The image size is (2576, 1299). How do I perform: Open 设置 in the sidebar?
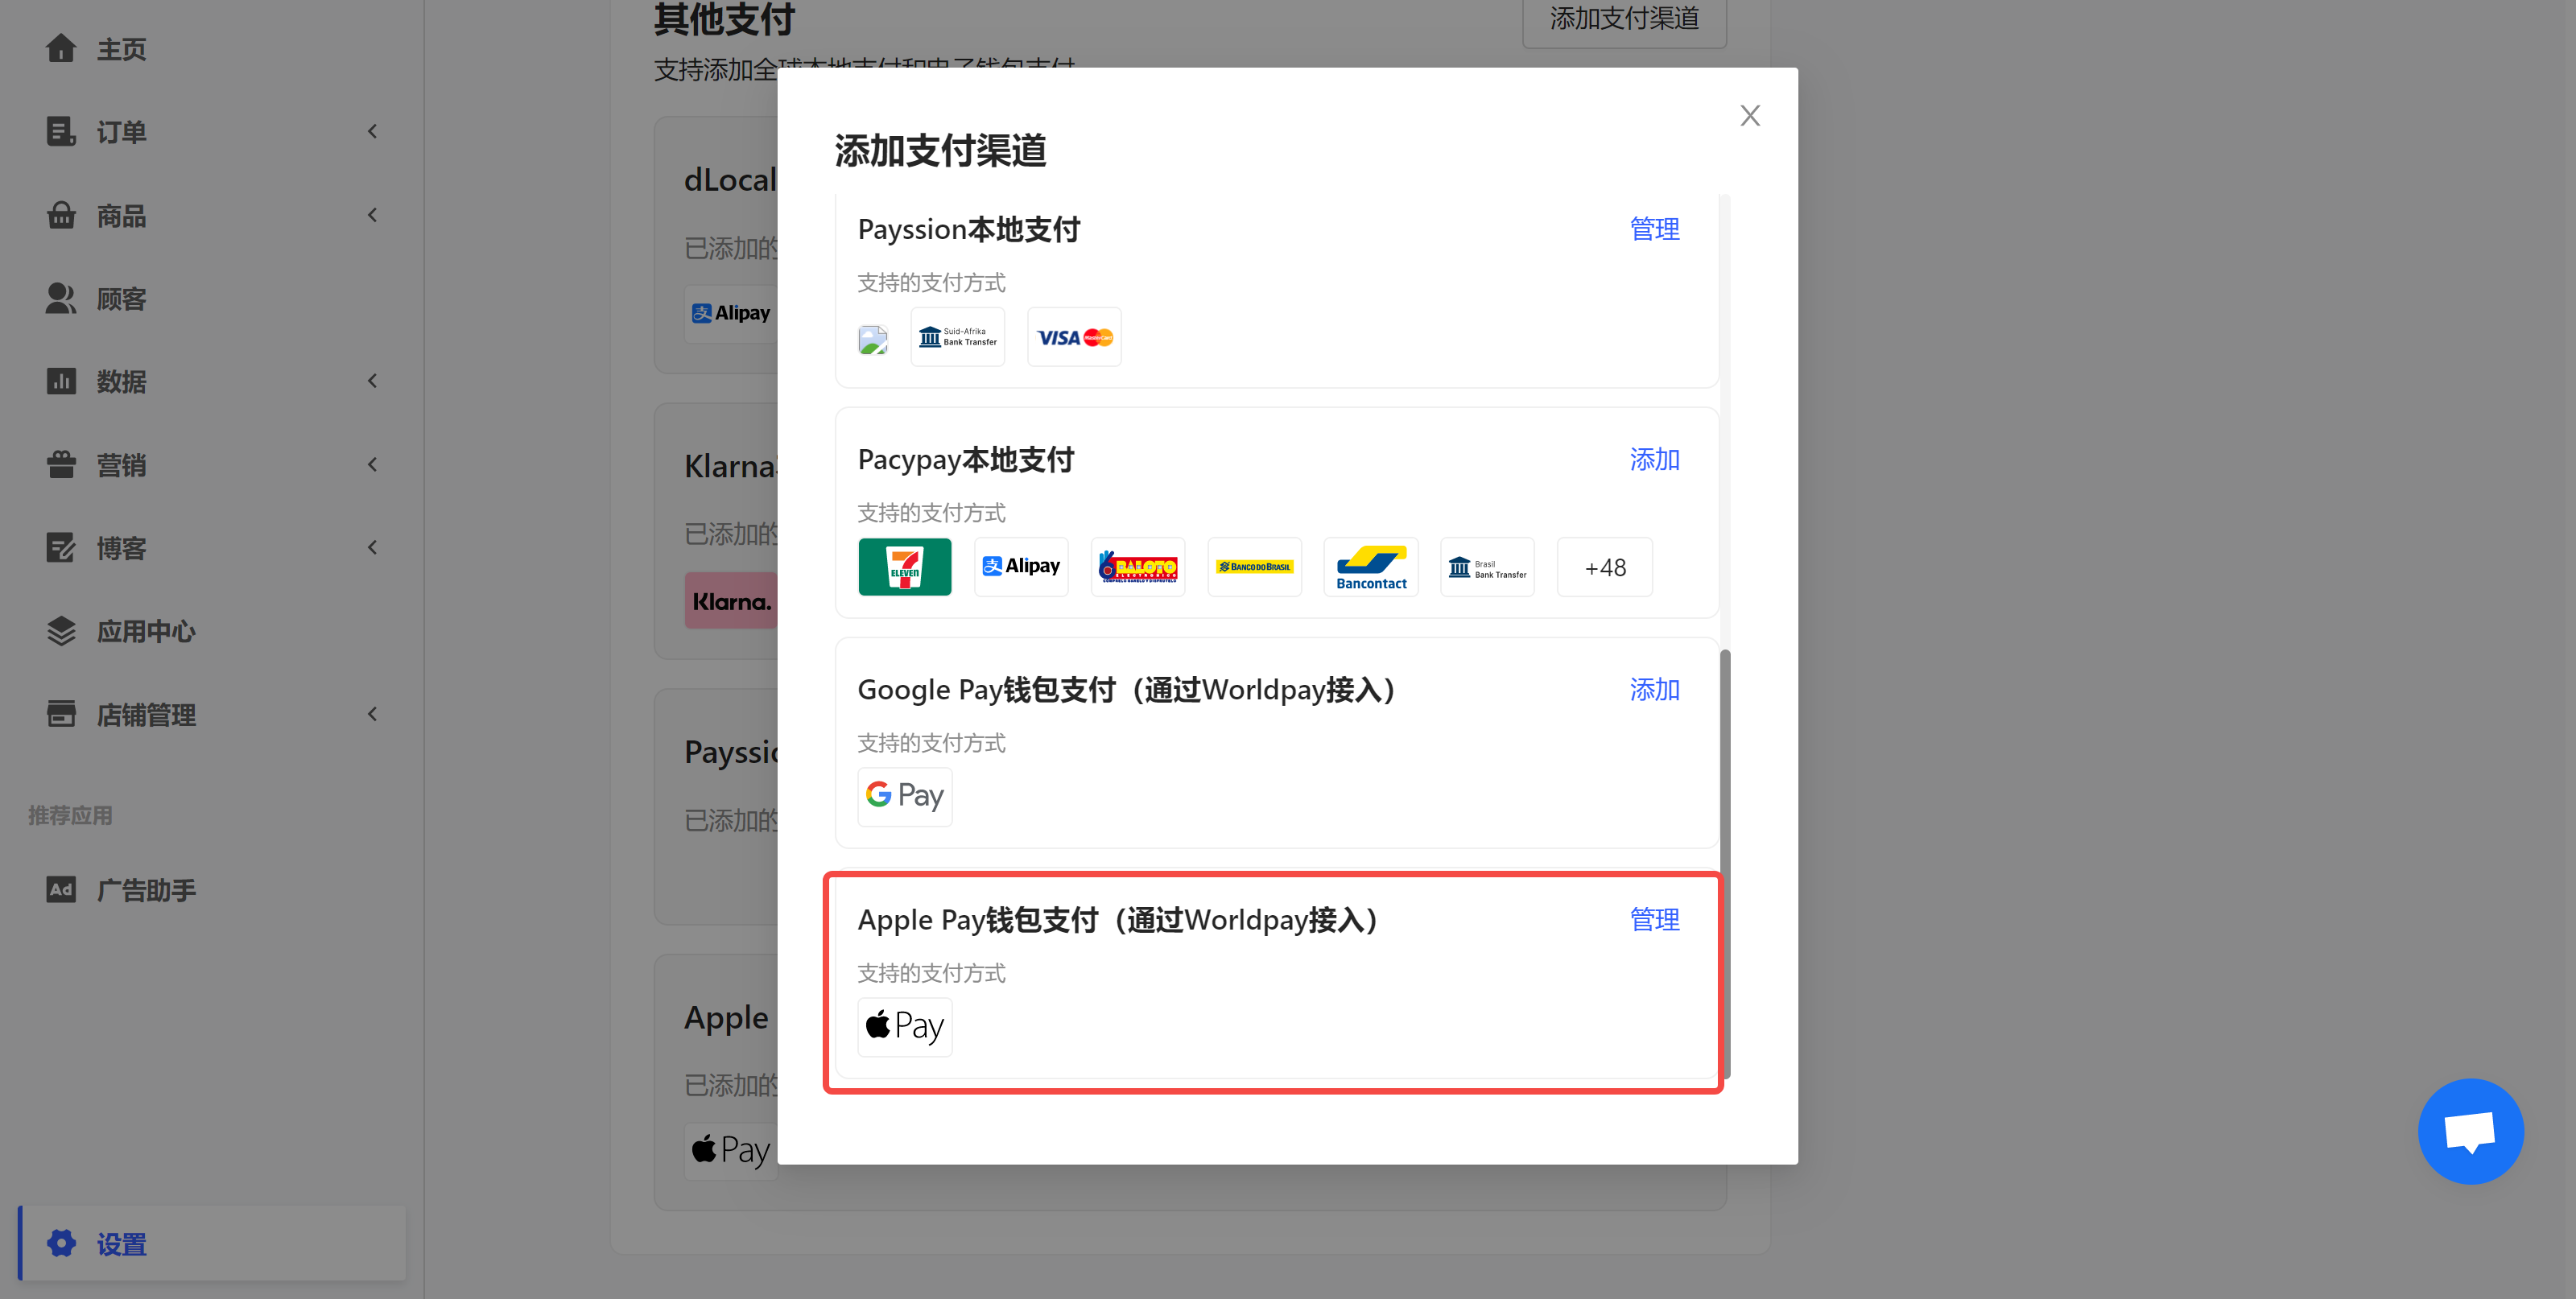point(212,1243)
